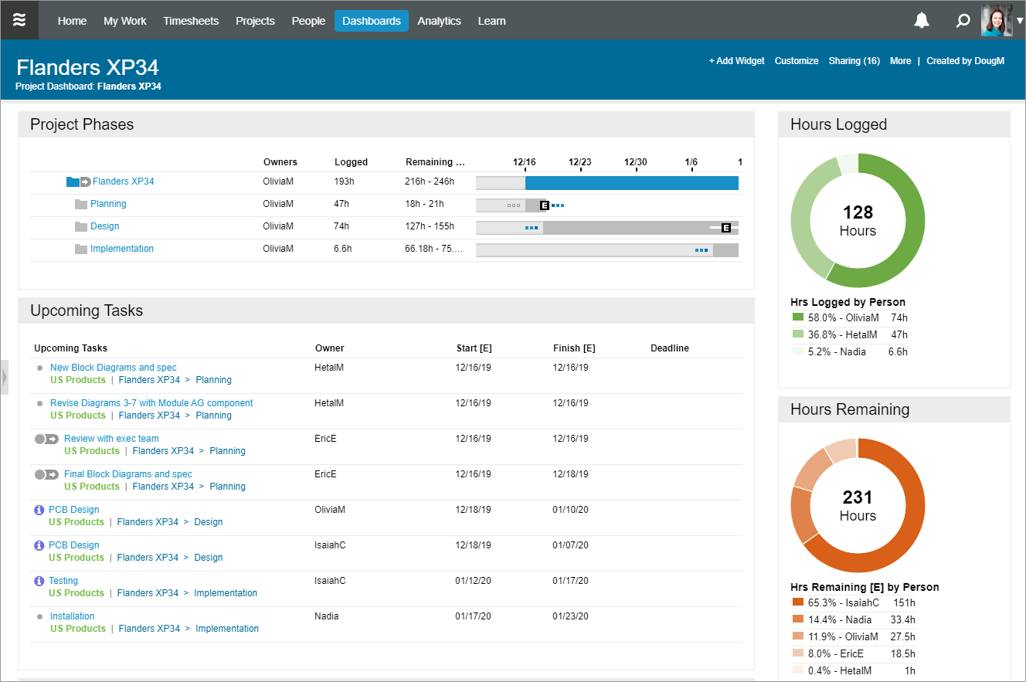
Task: Open the More menu in the dashboard header
Action: pos(900,60)
